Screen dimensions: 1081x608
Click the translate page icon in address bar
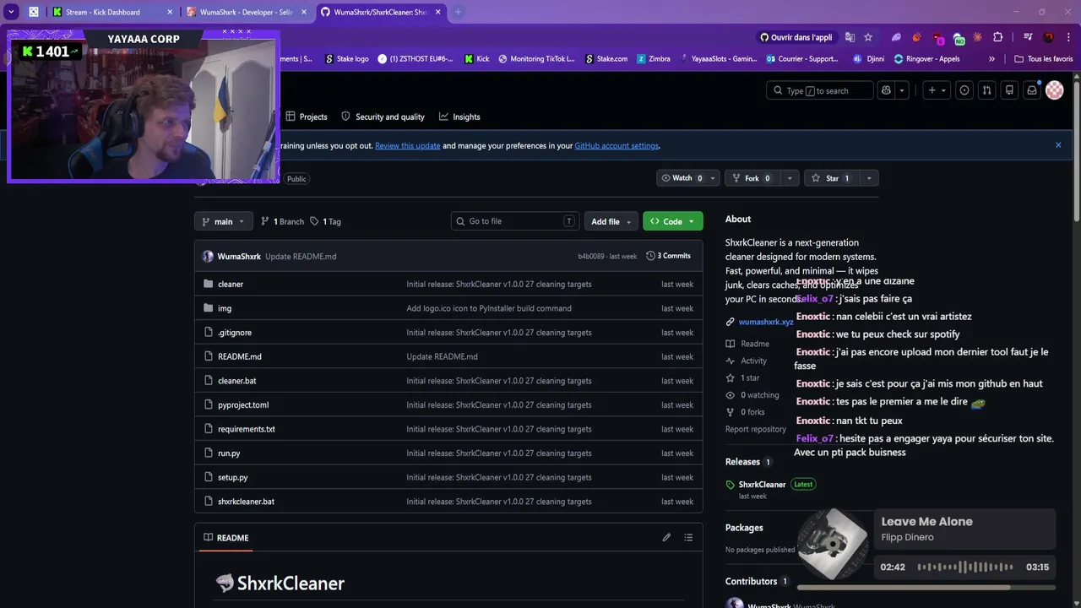850,37
